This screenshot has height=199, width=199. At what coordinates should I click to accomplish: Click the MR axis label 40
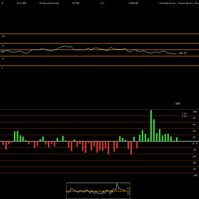(194, 131)
